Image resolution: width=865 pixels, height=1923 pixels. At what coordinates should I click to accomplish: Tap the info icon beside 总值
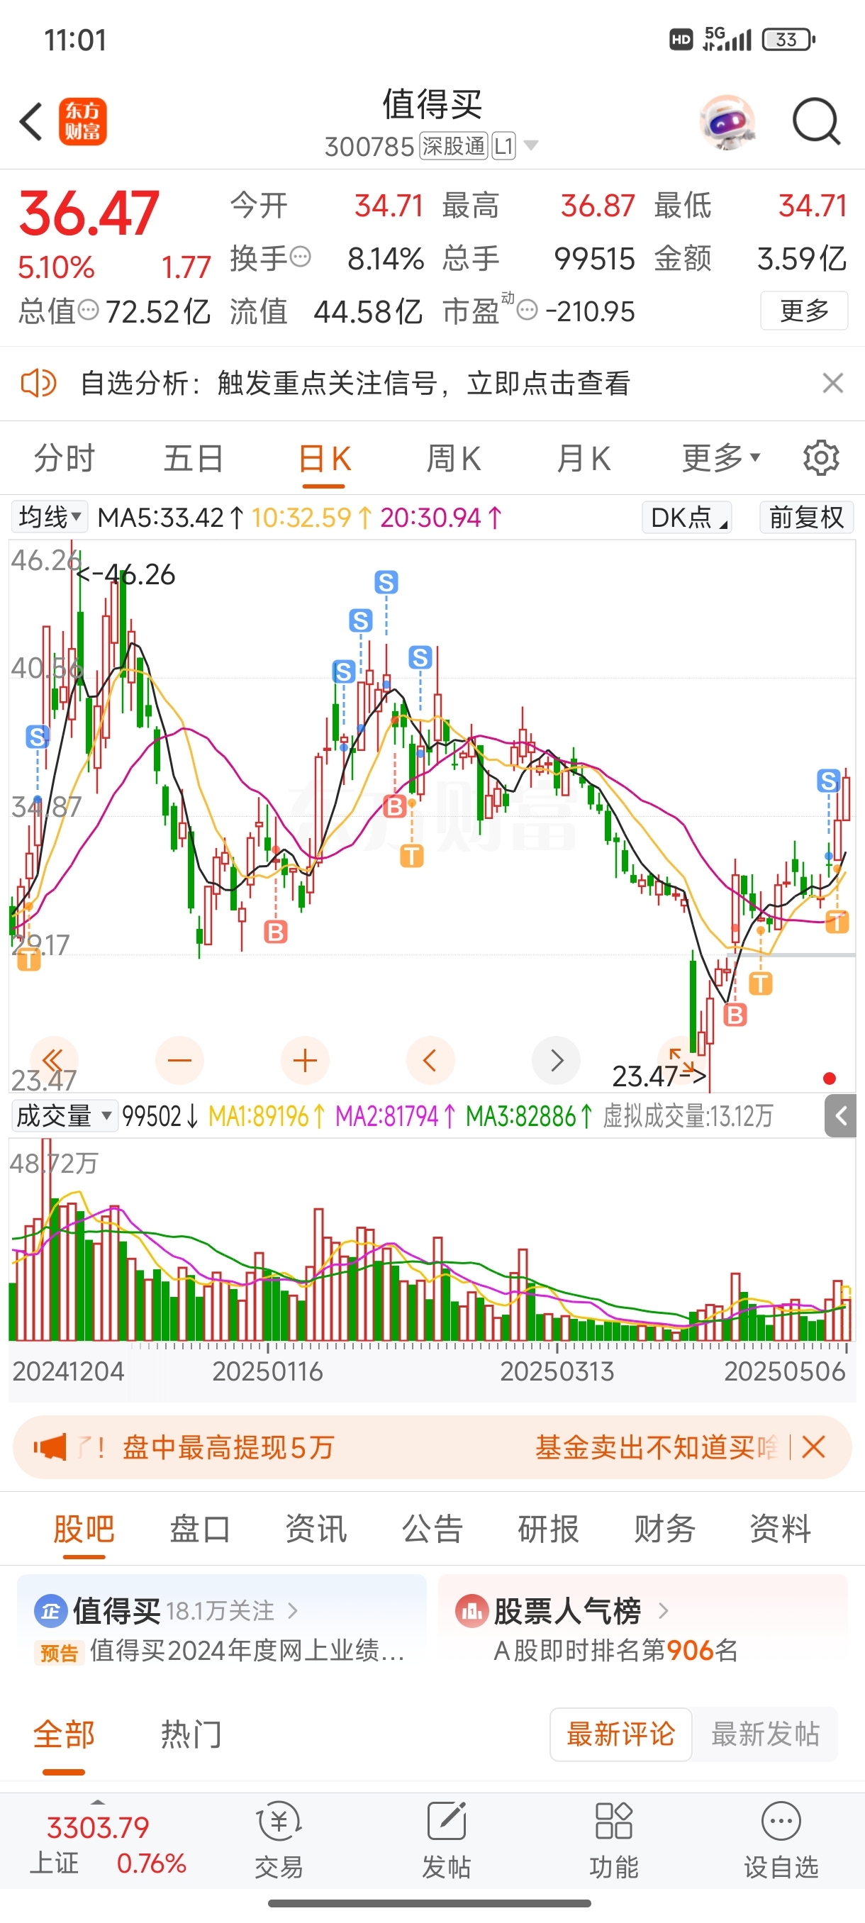88,310
